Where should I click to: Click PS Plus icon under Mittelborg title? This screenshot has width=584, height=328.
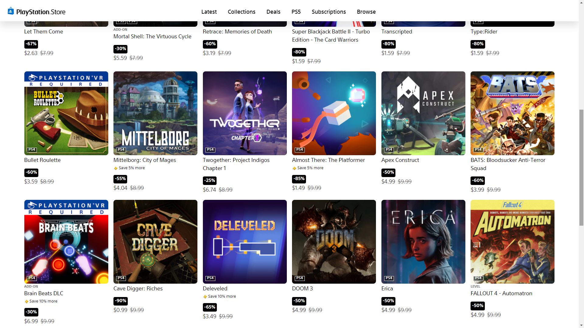pos(116,168)
